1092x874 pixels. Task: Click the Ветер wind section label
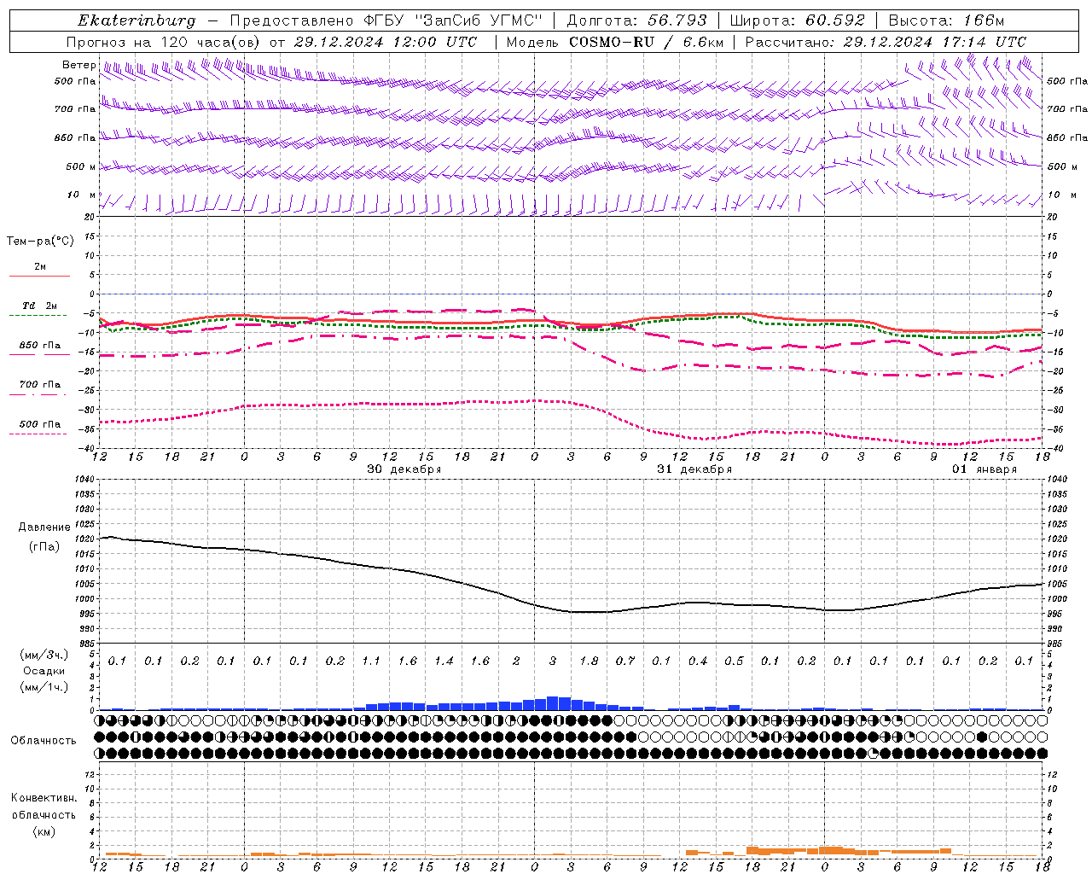coord(78,65)
